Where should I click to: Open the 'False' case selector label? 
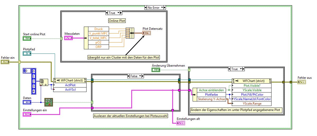(135, 76)
